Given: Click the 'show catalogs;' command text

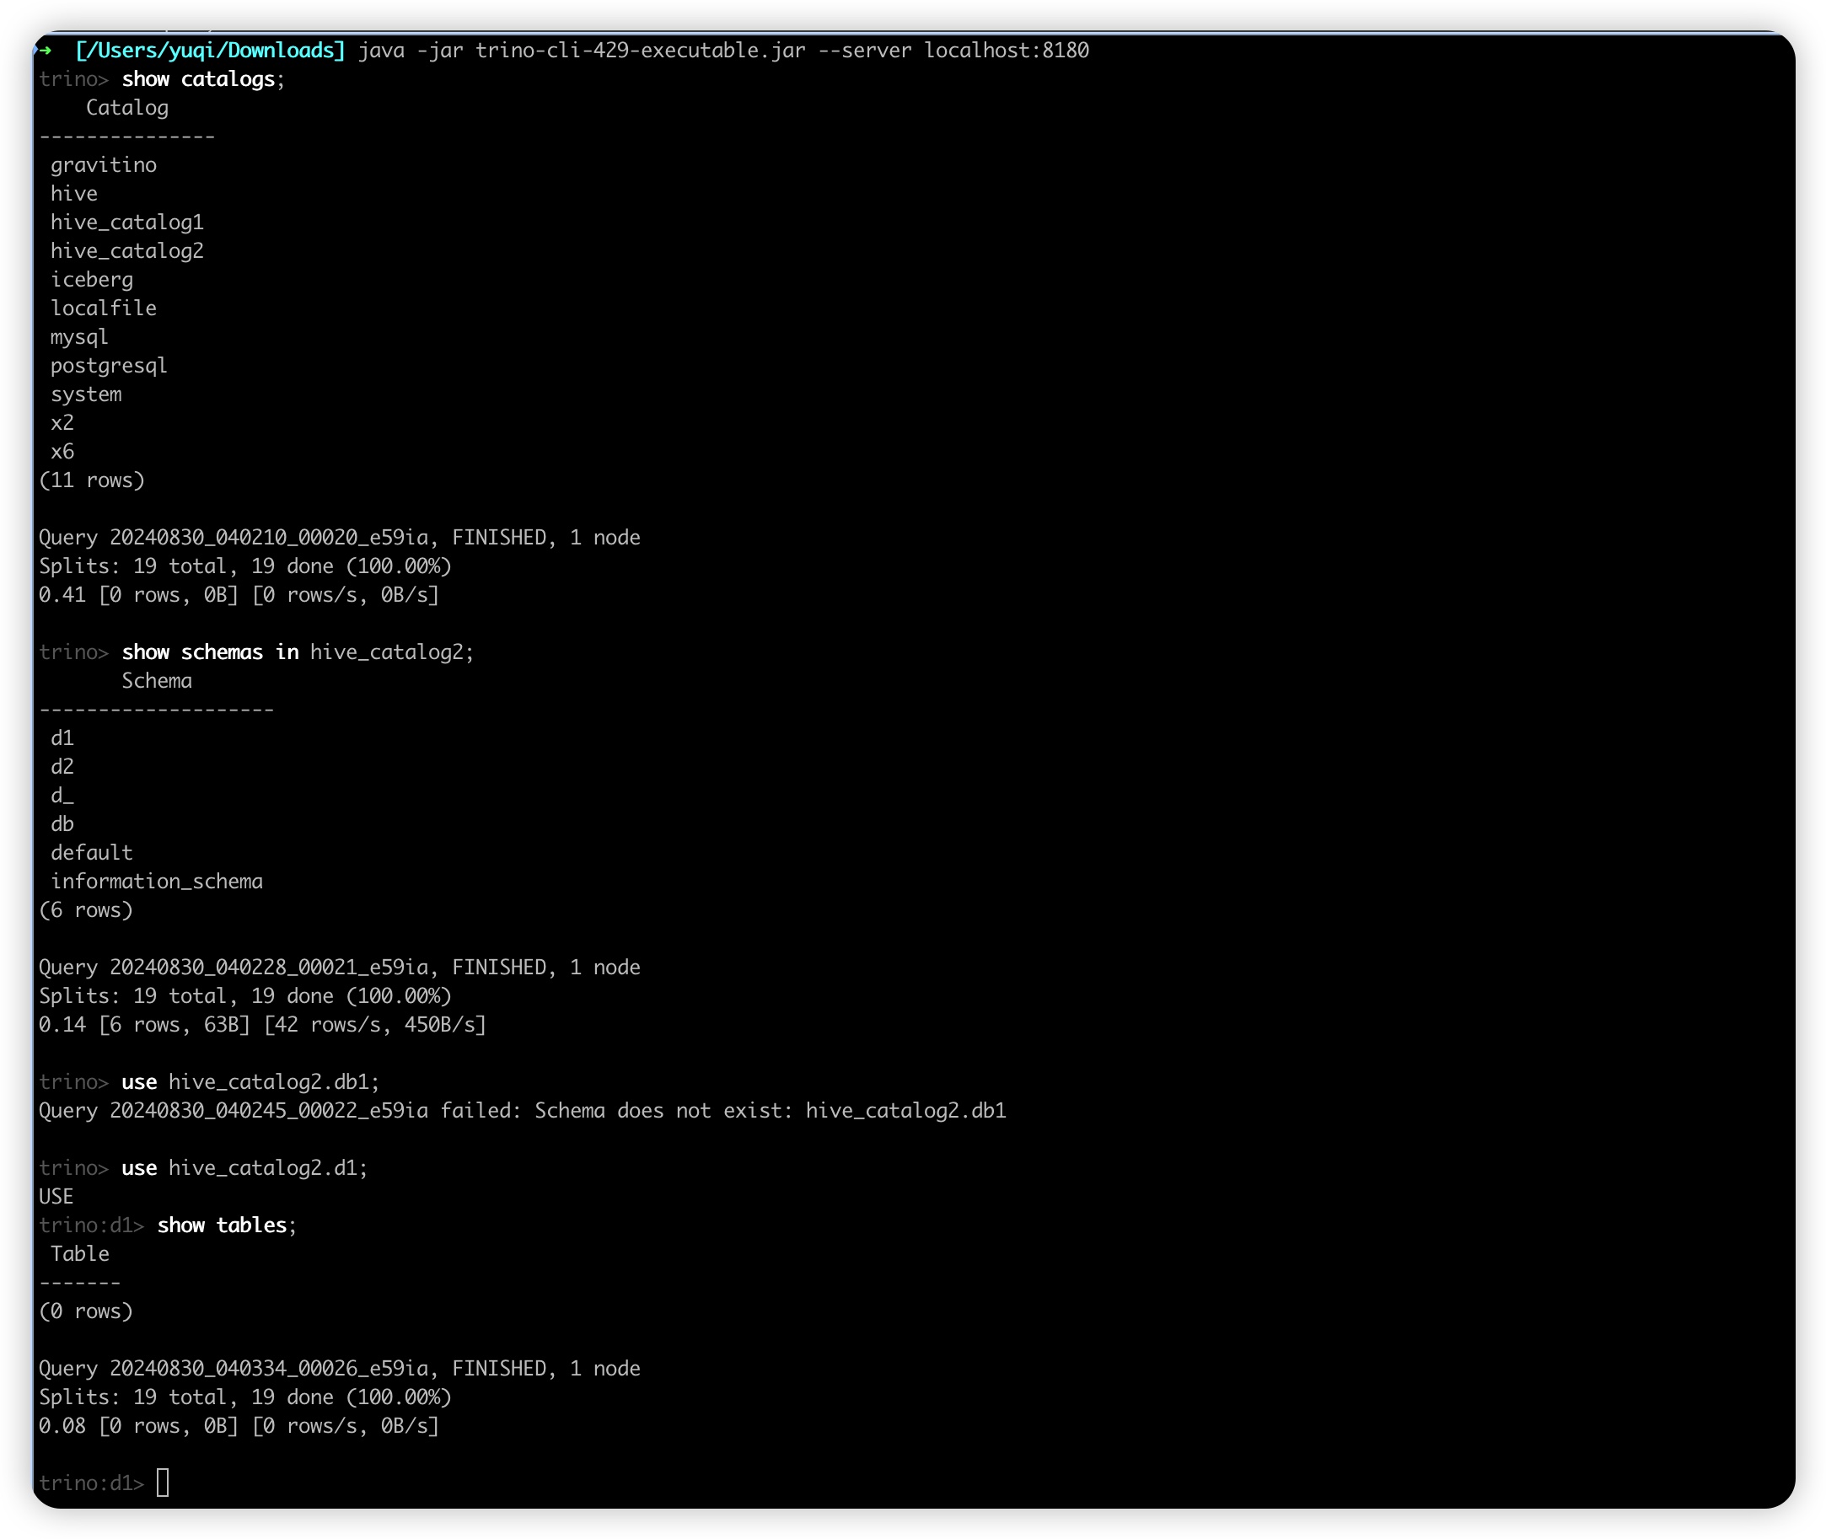Looking at the screenshot, I should coord(203,79).
